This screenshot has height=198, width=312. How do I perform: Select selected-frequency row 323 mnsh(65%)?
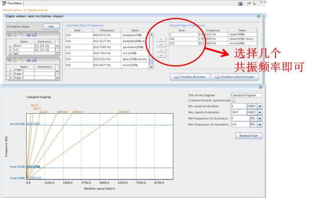213,43
